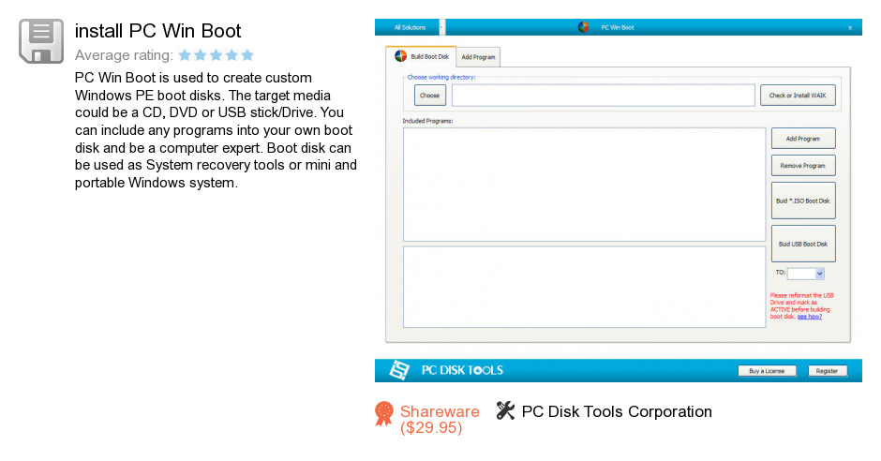Click the PC Win Boot title bar logo
The width and height of the screenshot is (881, 461).
(584, 27)
